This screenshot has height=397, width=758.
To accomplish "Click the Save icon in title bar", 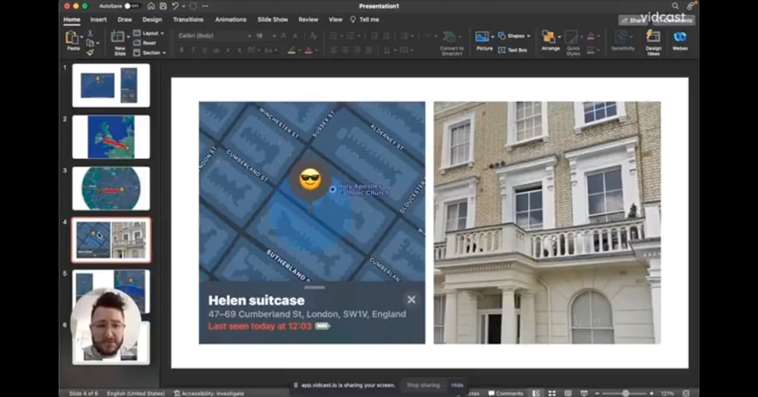I will pos(163,6).
